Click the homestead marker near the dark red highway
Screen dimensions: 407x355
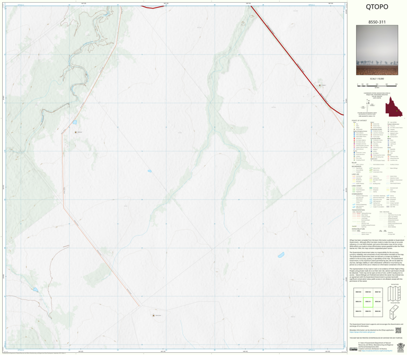point(320,85)
